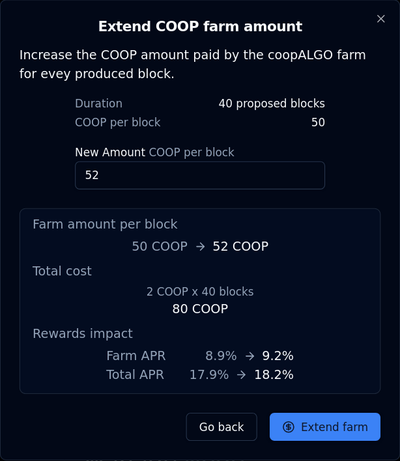Click the coin icon on Extend farm
The height and width of the screenshot is (461, 400).
coord(289,427)
